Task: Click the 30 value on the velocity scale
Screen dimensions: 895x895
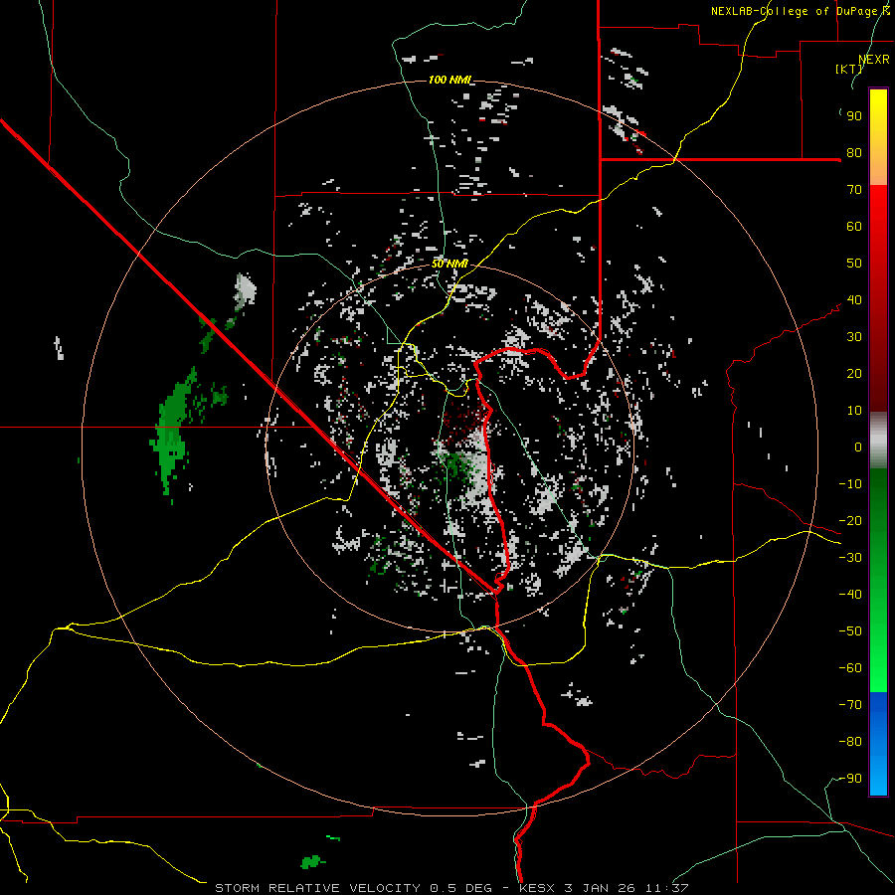Action: [854, 337]
